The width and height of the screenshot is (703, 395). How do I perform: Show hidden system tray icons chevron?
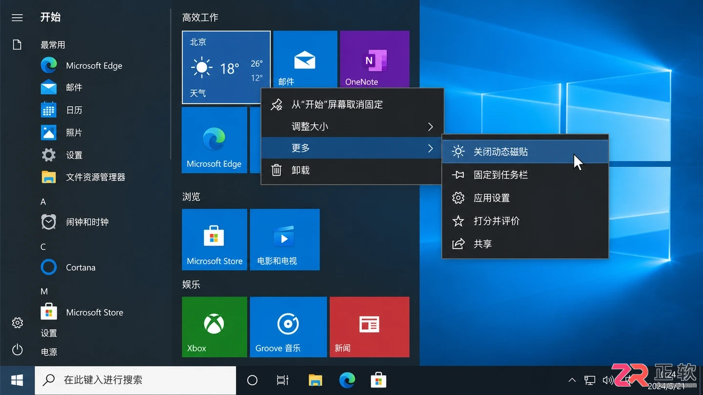coord(572,380)
